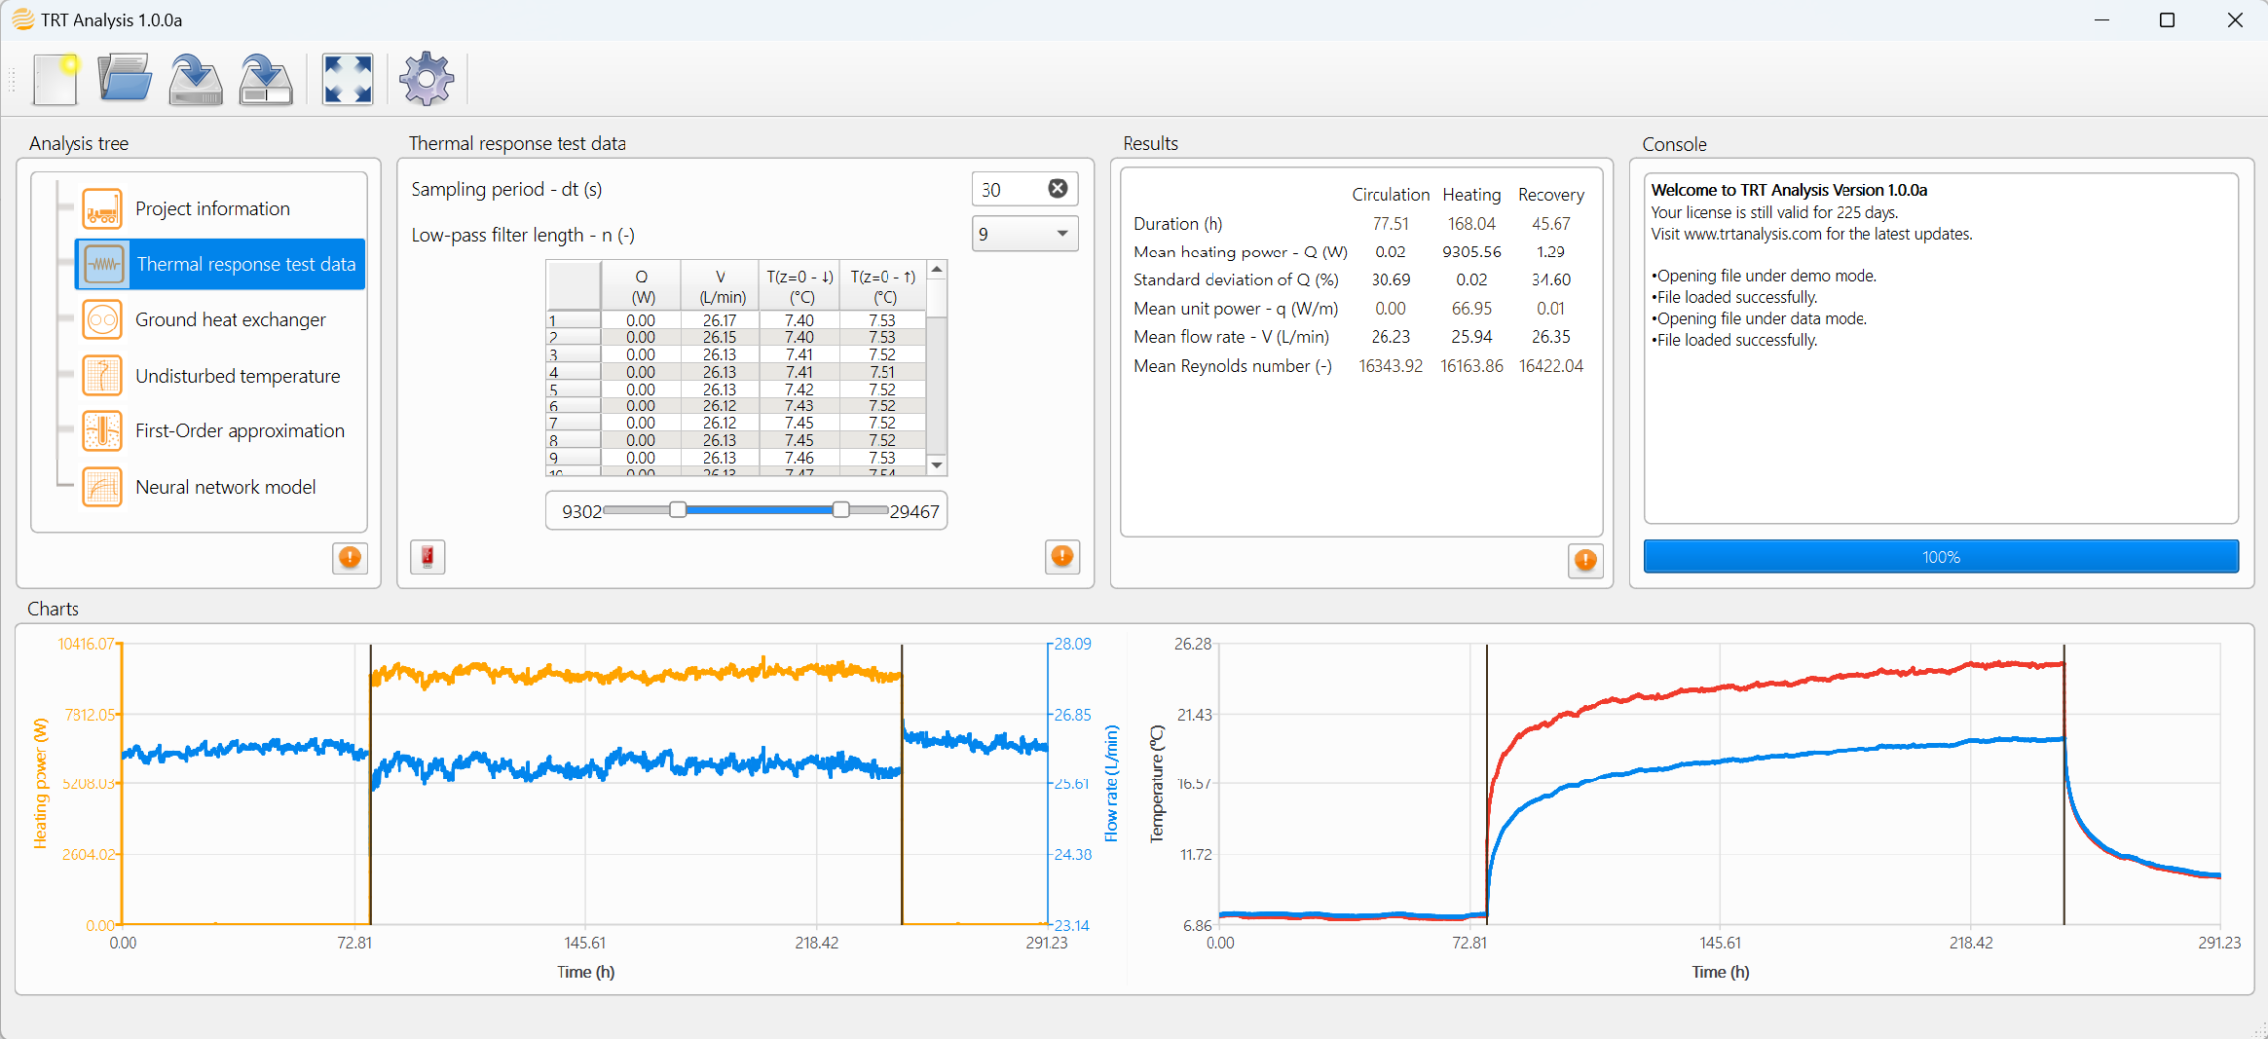Clear the sampling period field
The image size is (2268, 1039).
(1058, 189)
